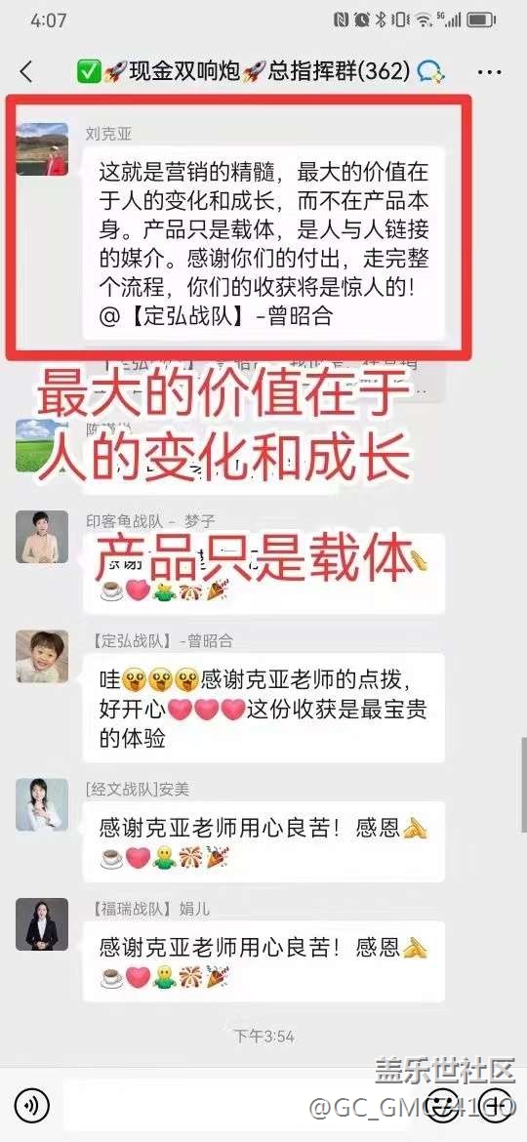Open 安美's avatar from 经文战队

tap(42, 805)
